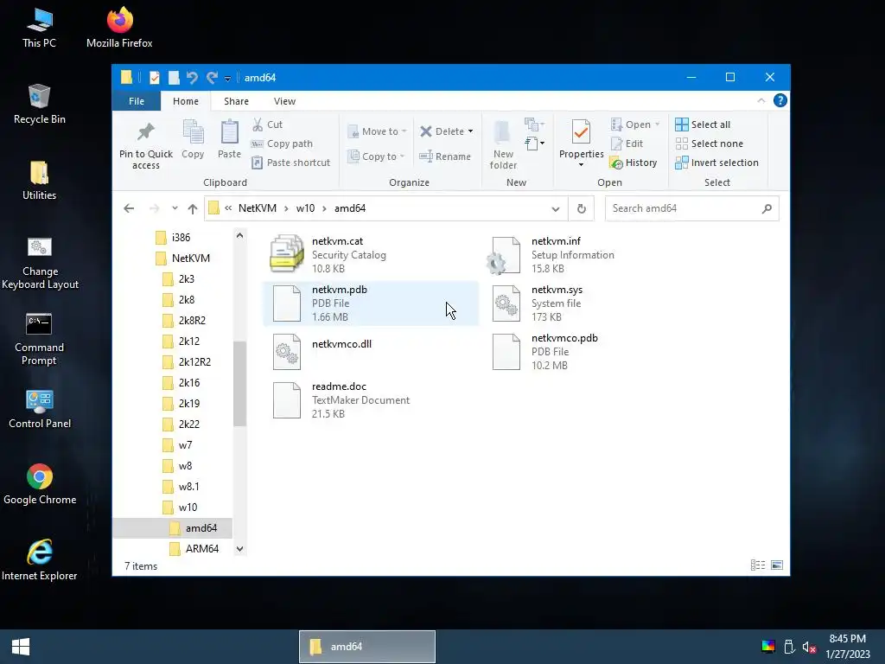Open the File menu tab
This screenshot has height=664, width=885.
(x=136, y=101)
